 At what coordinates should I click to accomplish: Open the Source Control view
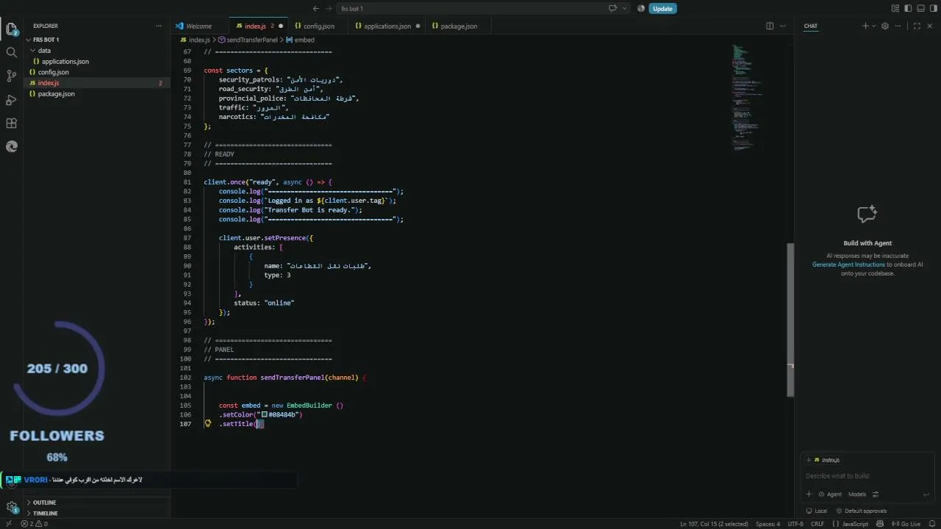click(x=12, y=76)
